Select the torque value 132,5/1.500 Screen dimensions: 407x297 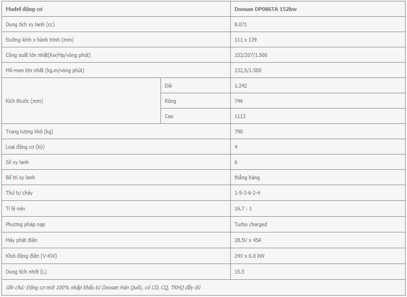point(248,70)
